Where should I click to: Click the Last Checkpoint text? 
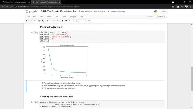pos(95,12)
